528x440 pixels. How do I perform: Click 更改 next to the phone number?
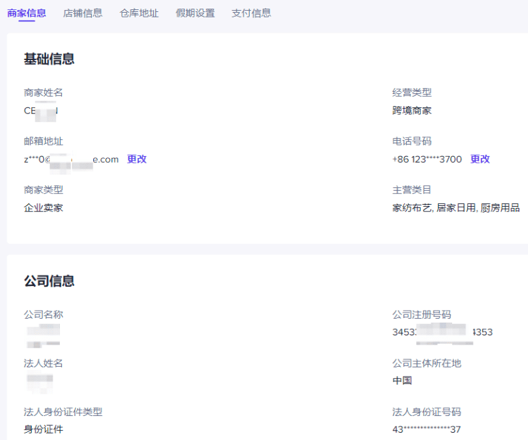pos(480,159)
